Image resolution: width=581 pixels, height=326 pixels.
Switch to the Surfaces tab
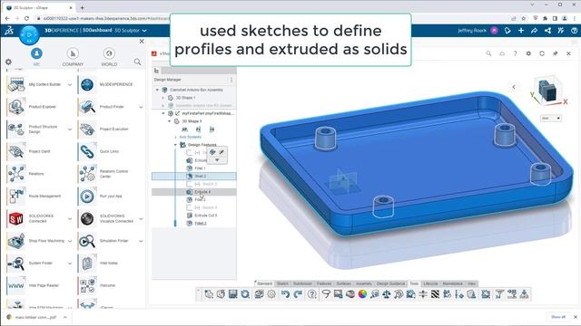pyautogui.click(x=343, y=283)
